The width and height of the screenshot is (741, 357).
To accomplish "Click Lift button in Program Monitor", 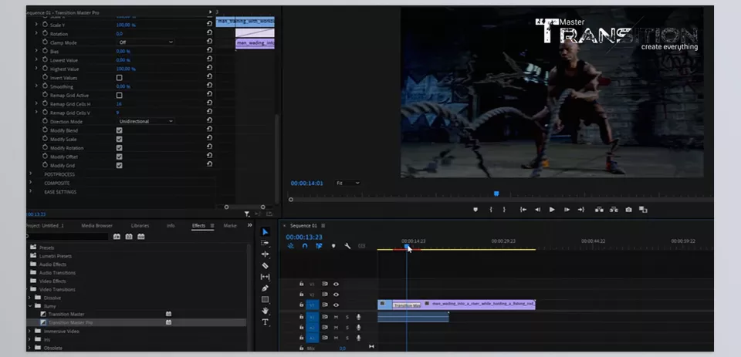I will (599, 210).
